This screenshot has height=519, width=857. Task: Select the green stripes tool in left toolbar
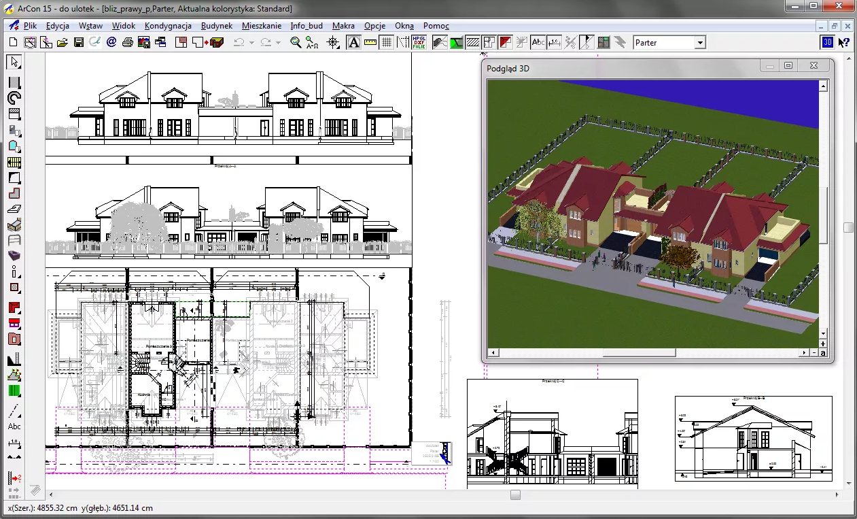(x=14, y=391)
